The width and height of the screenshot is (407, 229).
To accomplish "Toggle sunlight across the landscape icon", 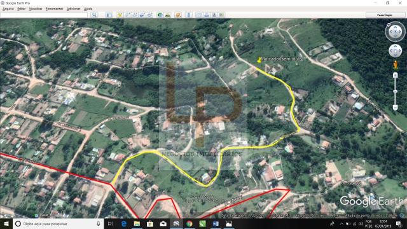I will click(x=167, y=15).
